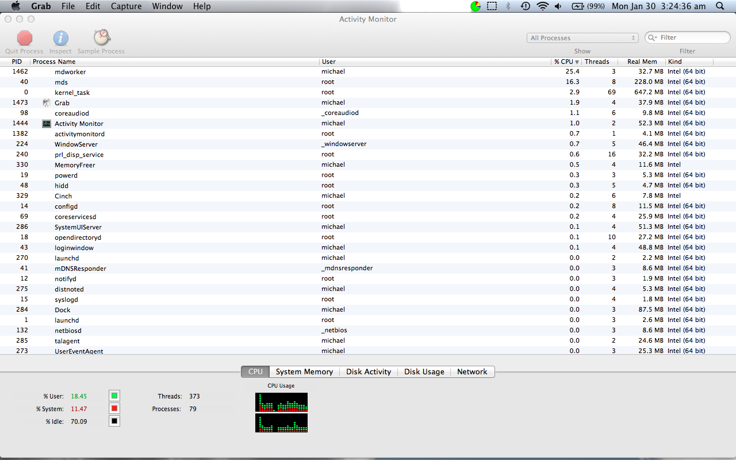736x460 pixels.
Task: Click the pie-chart memory icon in menu bar
Action: point(476,6)
